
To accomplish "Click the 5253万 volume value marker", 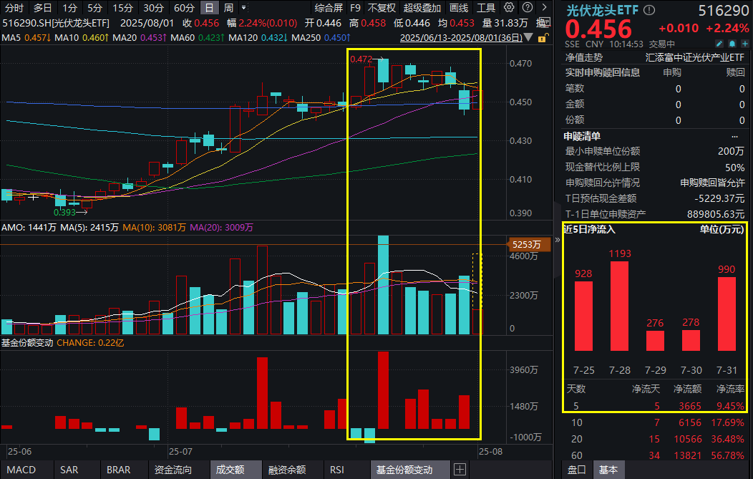I will (528, 244).
